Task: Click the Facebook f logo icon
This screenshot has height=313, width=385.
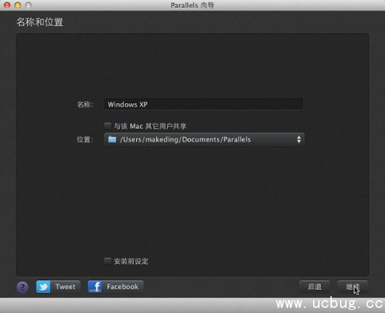Action: point(95,287)
